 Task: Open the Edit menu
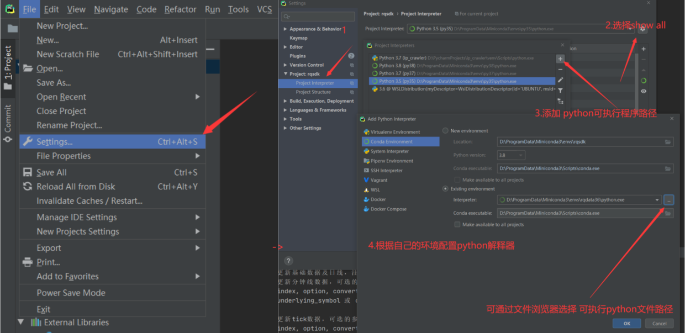pyautogui.click(x=51, y=9)
